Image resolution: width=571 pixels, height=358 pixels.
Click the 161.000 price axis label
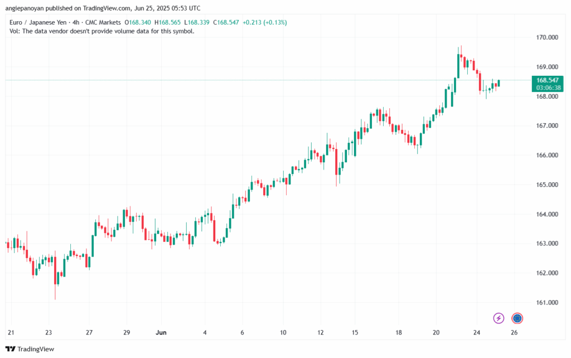546,303
